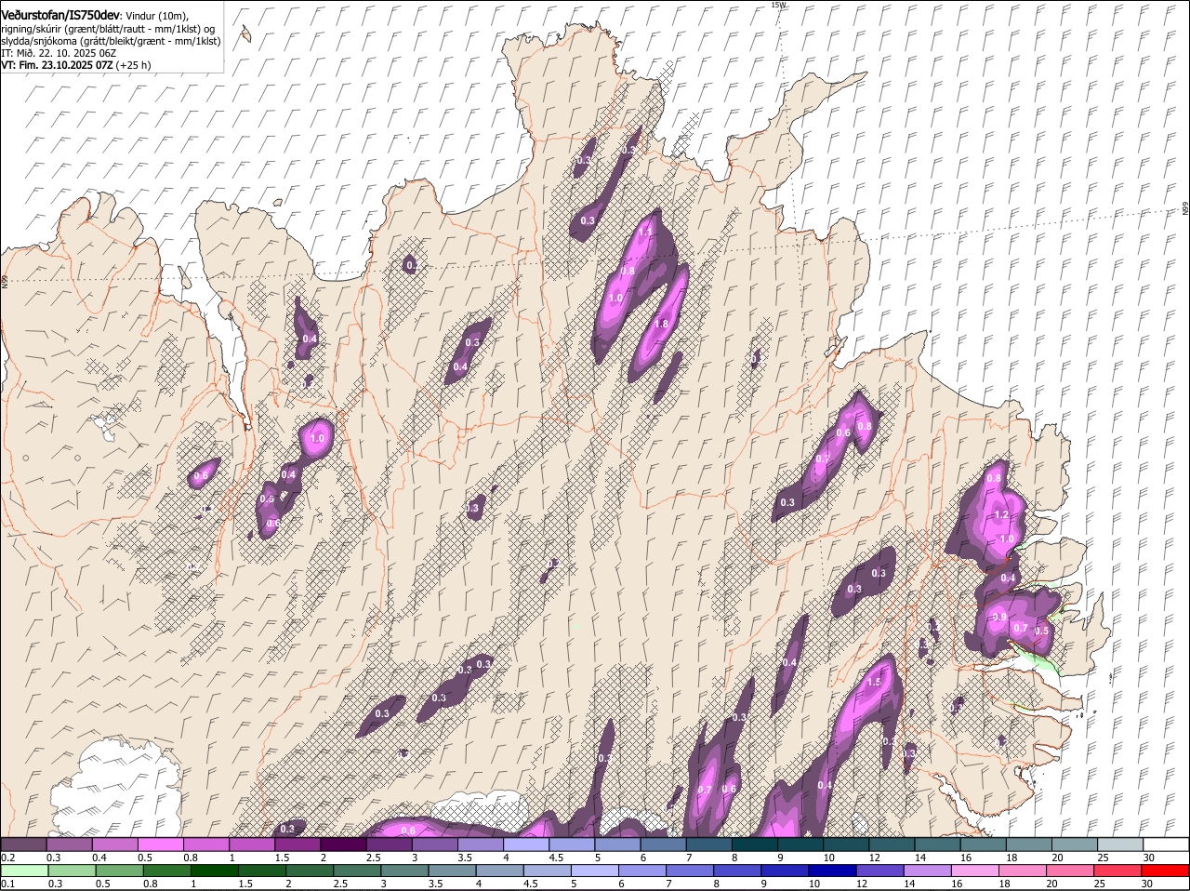The image size is (1190, 891).
Task: Pick lower legend swatch between 3 and 3.5
Action: coord(405,871)
